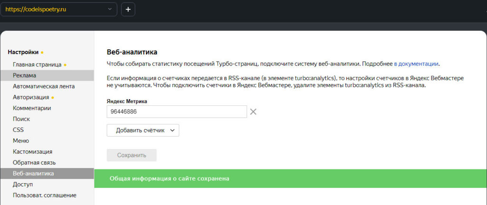Expand the site selector dropdown chevron
This screenshot has width=487, height=205.
[110, 9]
